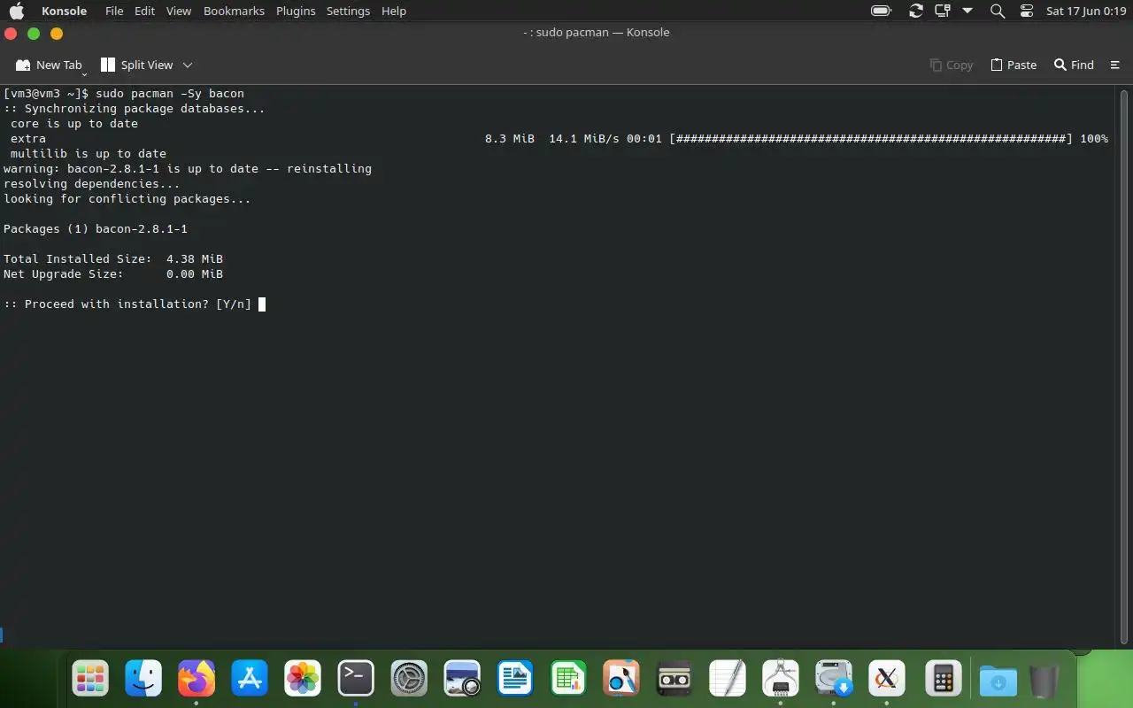The image size is (1133, 708).
Task: Open a New Tab in Konsole
Action: [x=50, y=65]
